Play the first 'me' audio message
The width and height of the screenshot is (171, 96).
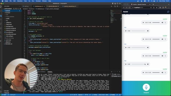tap(126, 31)
